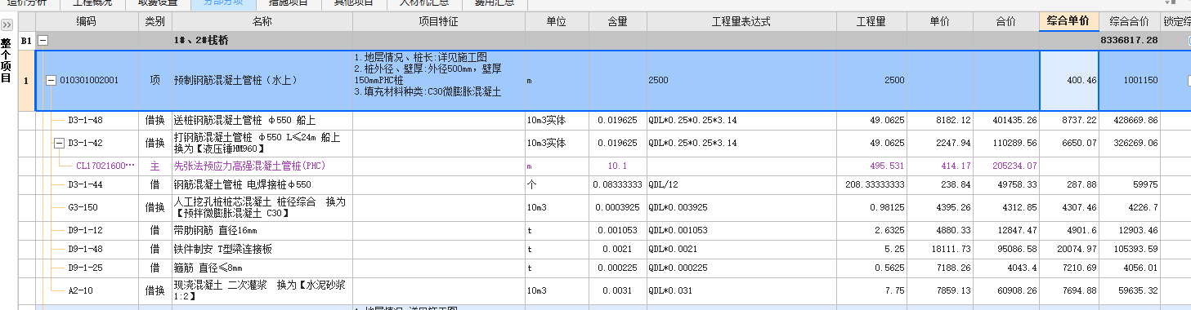Click the 工程量表达式 column header

741,22
